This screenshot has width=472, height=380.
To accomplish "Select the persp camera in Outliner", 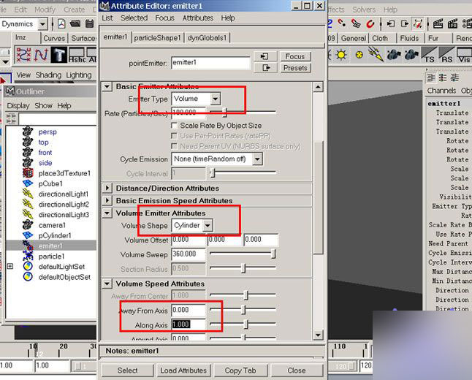I will pos(47,132).
